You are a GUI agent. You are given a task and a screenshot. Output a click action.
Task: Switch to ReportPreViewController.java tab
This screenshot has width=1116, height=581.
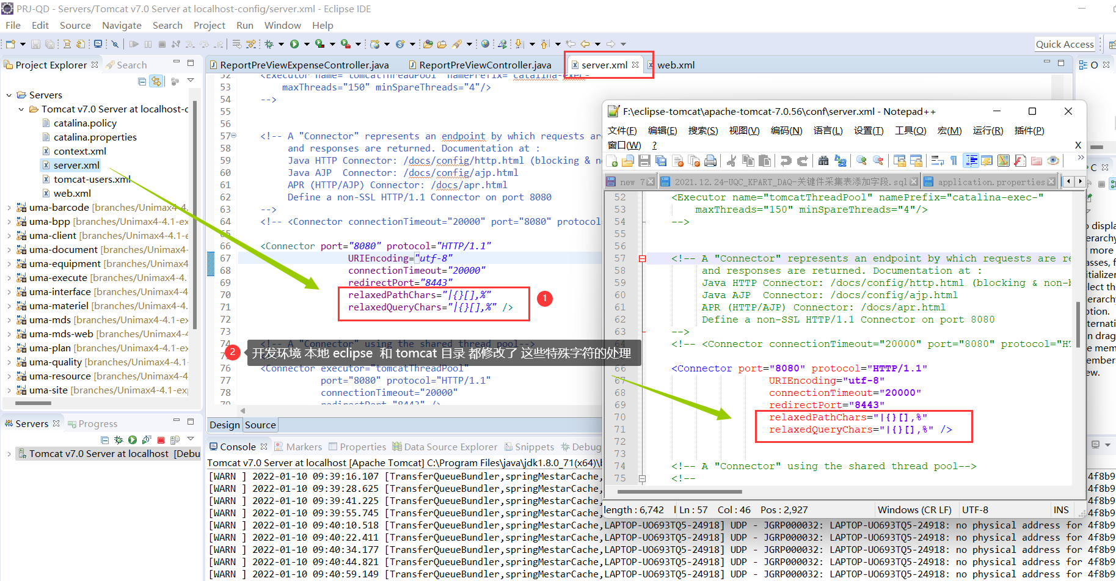click(480, 65)
